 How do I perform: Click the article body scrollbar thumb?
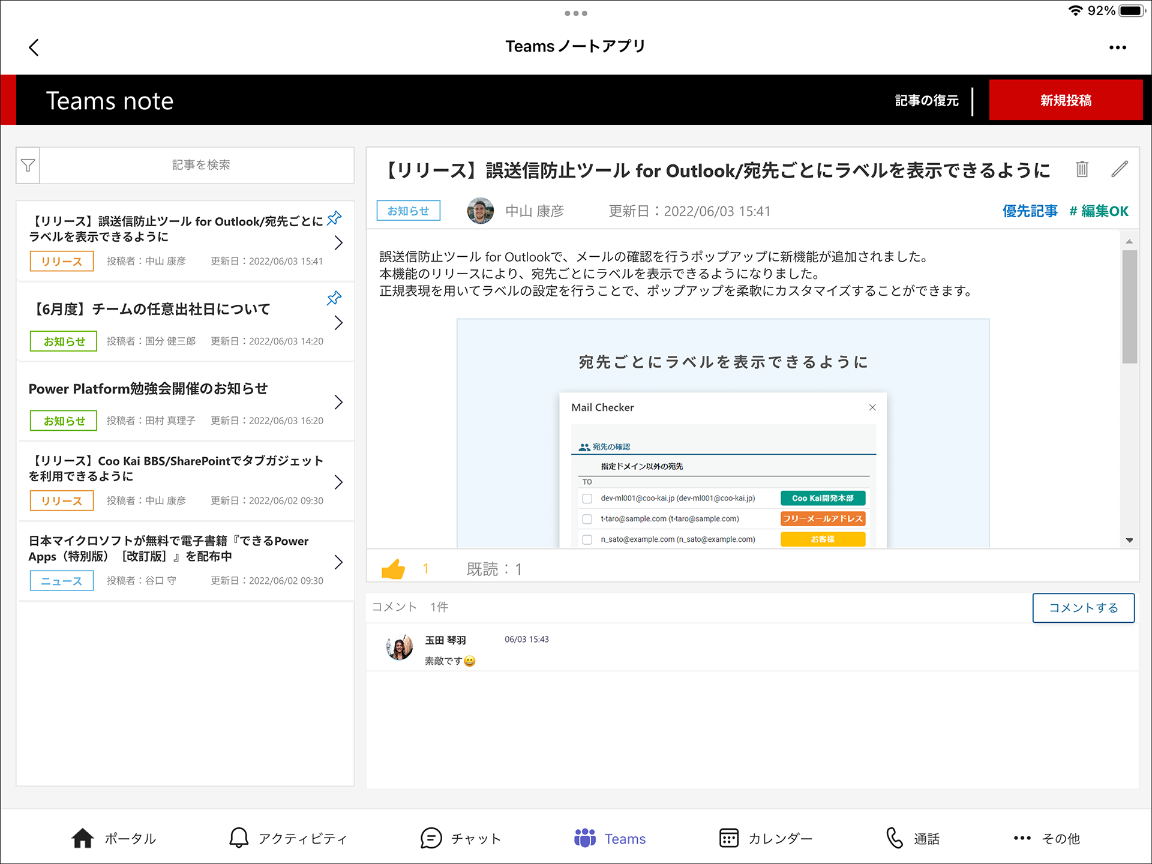(1129, 306)
